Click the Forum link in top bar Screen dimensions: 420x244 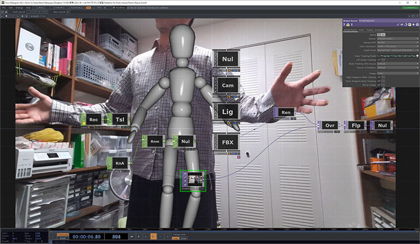click(59, 8)
